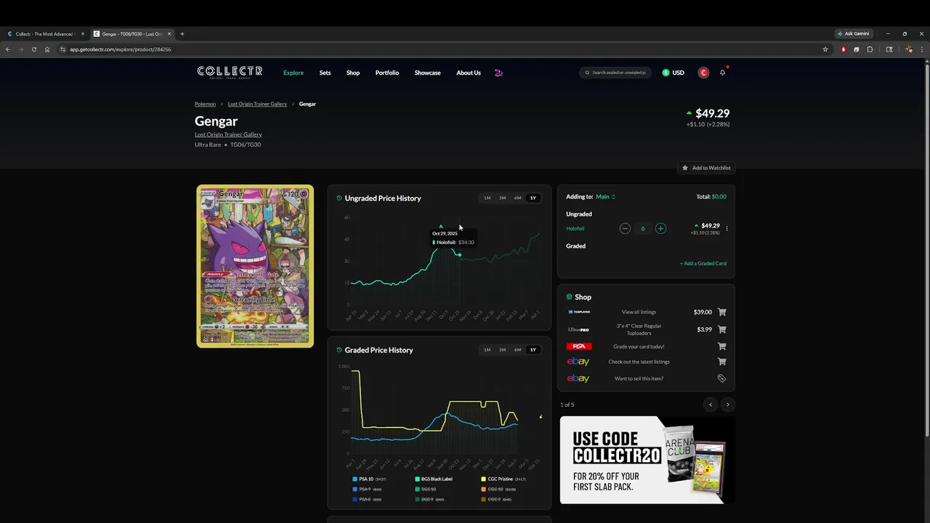The image size is (930, 523).
Task: Click the red PSA logo in Shop
Action: pos(579,346)
